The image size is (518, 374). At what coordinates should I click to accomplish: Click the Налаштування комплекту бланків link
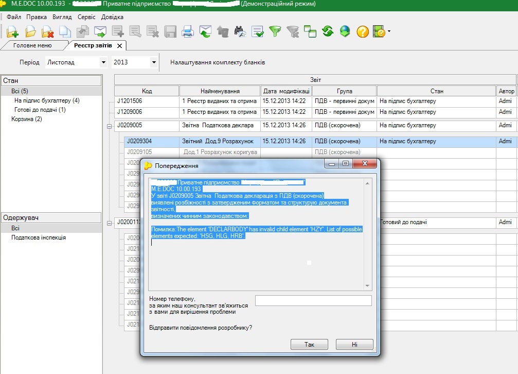pos(218,62)
